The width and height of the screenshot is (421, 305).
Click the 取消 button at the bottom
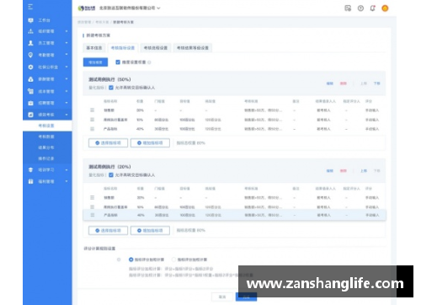coord(222,297)
